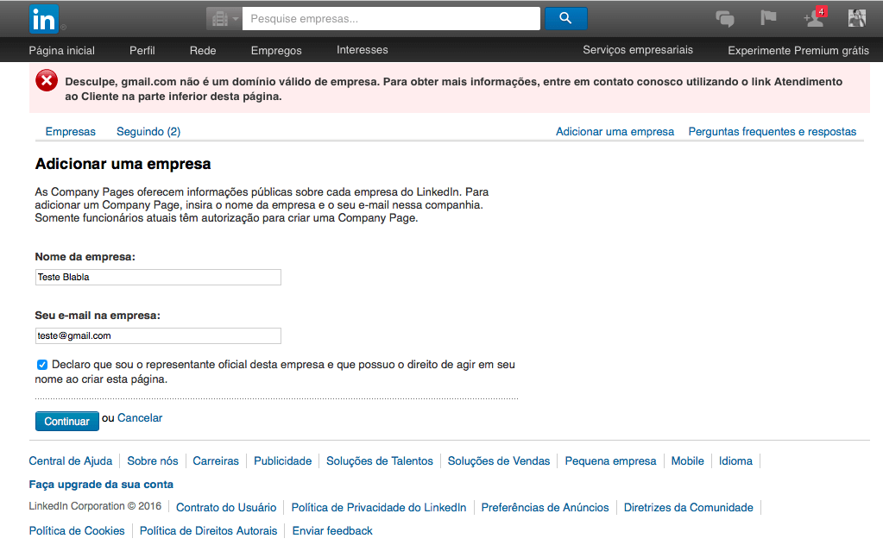Click the LinkedIn logo
Image resolution: width=883 pixels, height=551 pixels.
pos(44,19)
